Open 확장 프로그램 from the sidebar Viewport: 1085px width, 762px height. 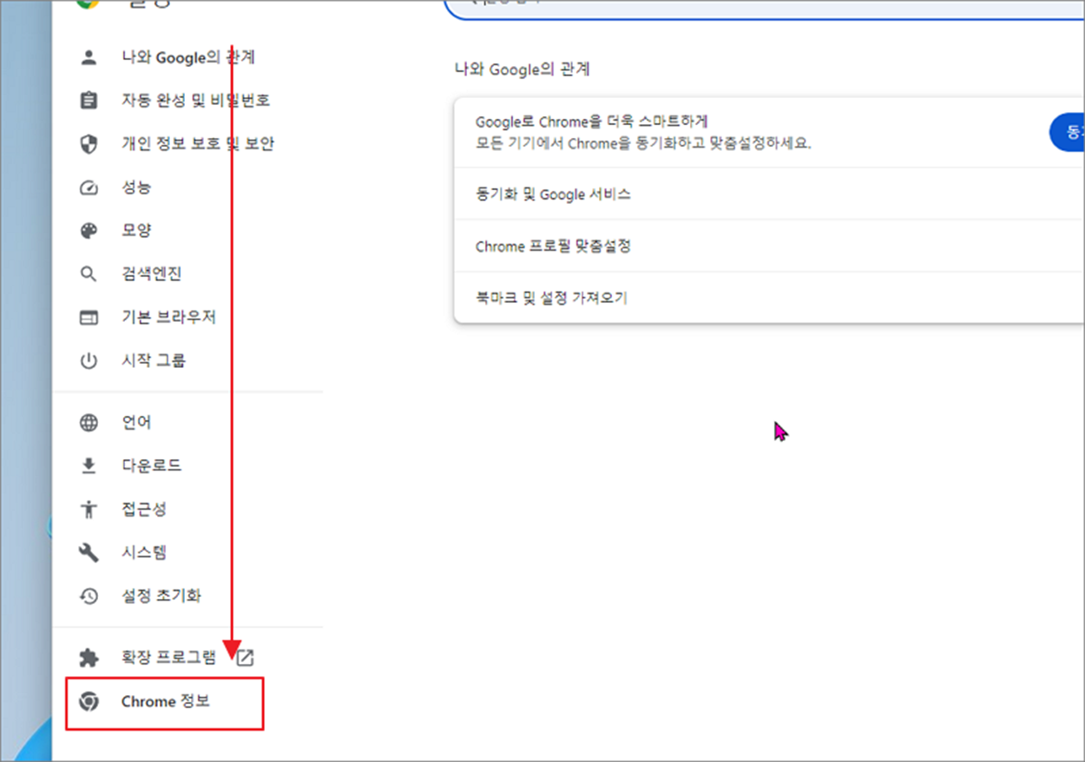[168, 658]
